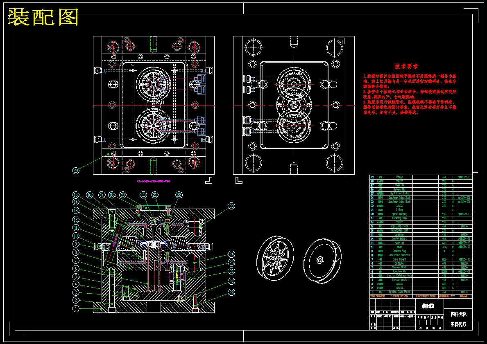Select balloon callout 6 on section view
The height and width of the screenshot is (344, 487).
[76, 268]
